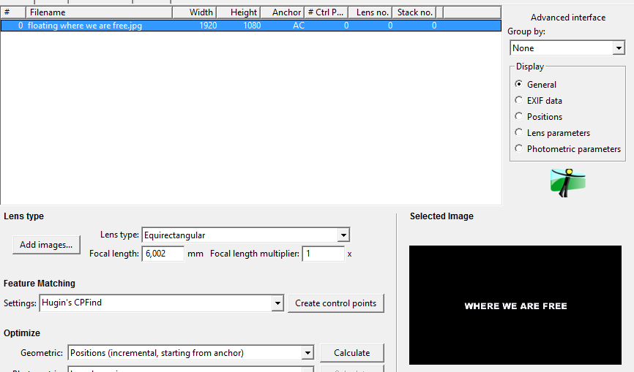634x372 pixels.
Task: Click into the Focal length field
Action: pyautogui.click(x=163, y=254)
